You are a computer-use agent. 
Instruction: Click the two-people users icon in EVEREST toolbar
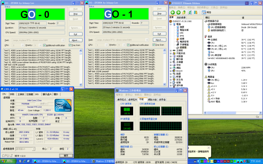pos(196,12)
